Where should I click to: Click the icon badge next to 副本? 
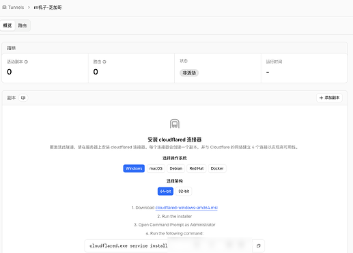click(x=23, y=98)
